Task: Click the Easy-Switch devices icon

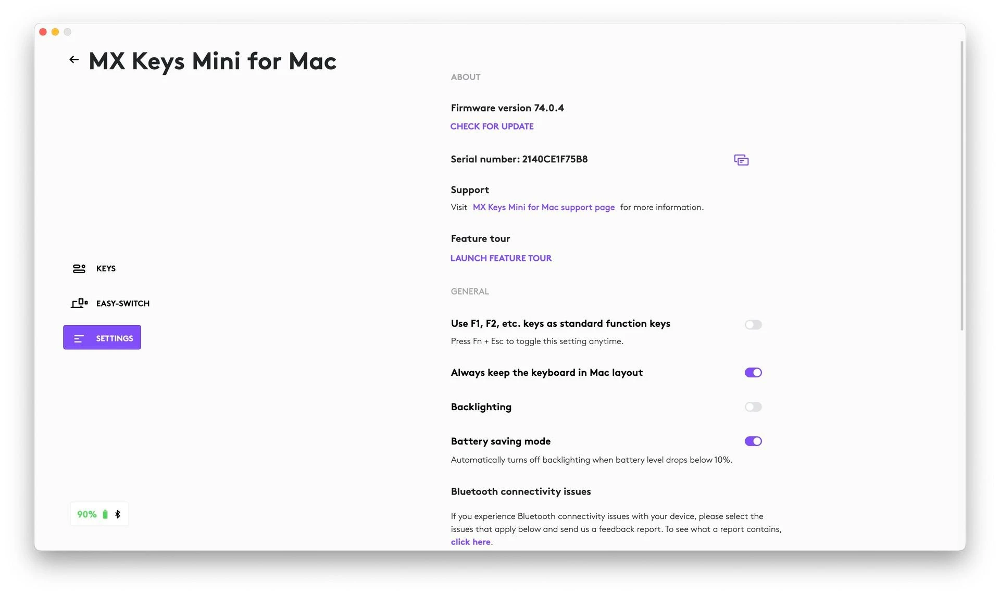Action: click(x=79, y=303)
